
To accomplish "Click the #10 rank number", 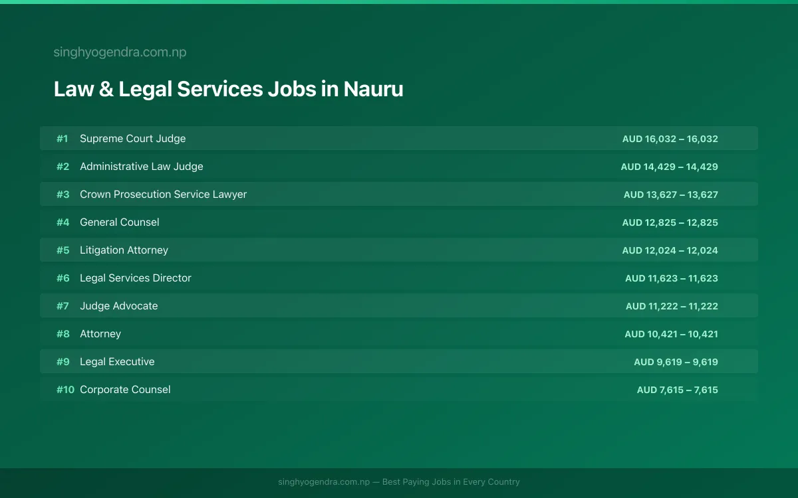I will [x=65, y=390].
